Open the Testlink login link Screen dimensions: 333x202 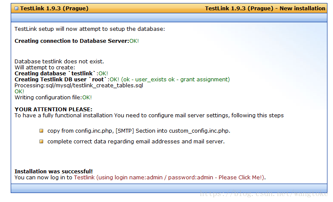(x=169, y=177)
